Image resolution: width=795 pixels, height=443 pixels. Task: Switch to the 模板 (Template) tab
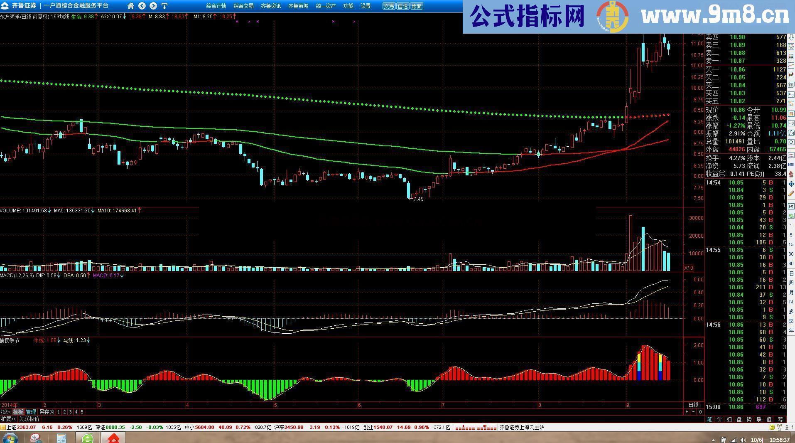(18, 411)
